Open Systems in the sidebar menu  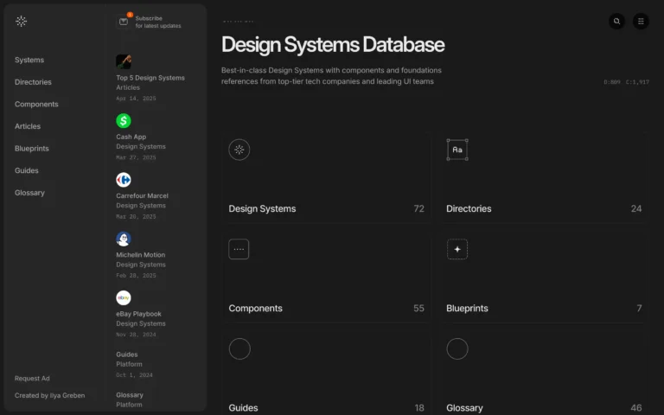click(x=29, y=60)
